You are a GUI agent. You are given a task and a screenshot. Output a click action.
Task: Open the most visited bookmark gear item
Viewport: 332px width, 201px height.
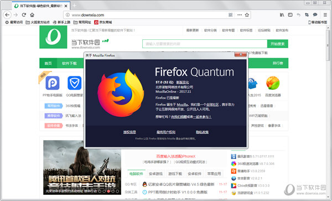click(14, 22)
